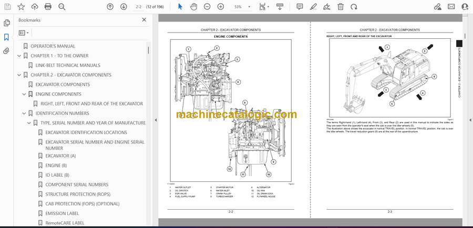Image resolution: width=473 pixels, height=228 pixels.
Task: Expand the right tools pane arrow
Action: (470, 120)
